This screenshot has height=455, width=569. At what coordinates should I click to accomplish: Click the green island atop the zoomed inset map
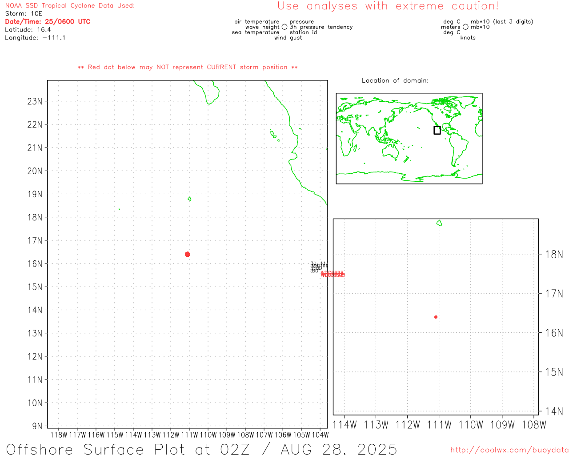coord(439,223)
